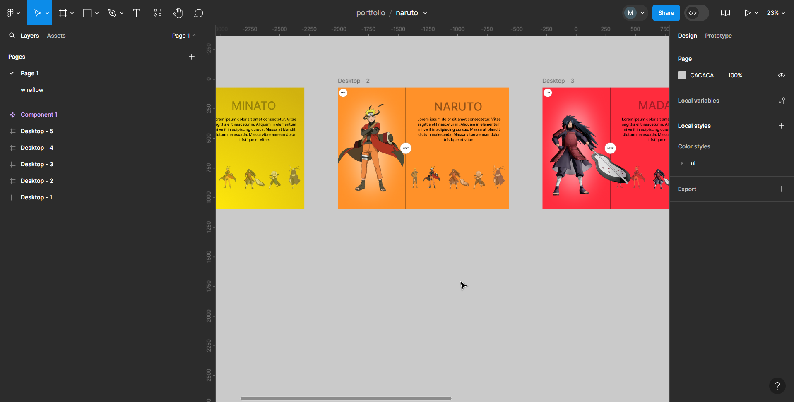Open the 23% zoom dropdown
This screenshot has width=794, height=402.
(776, 13)
